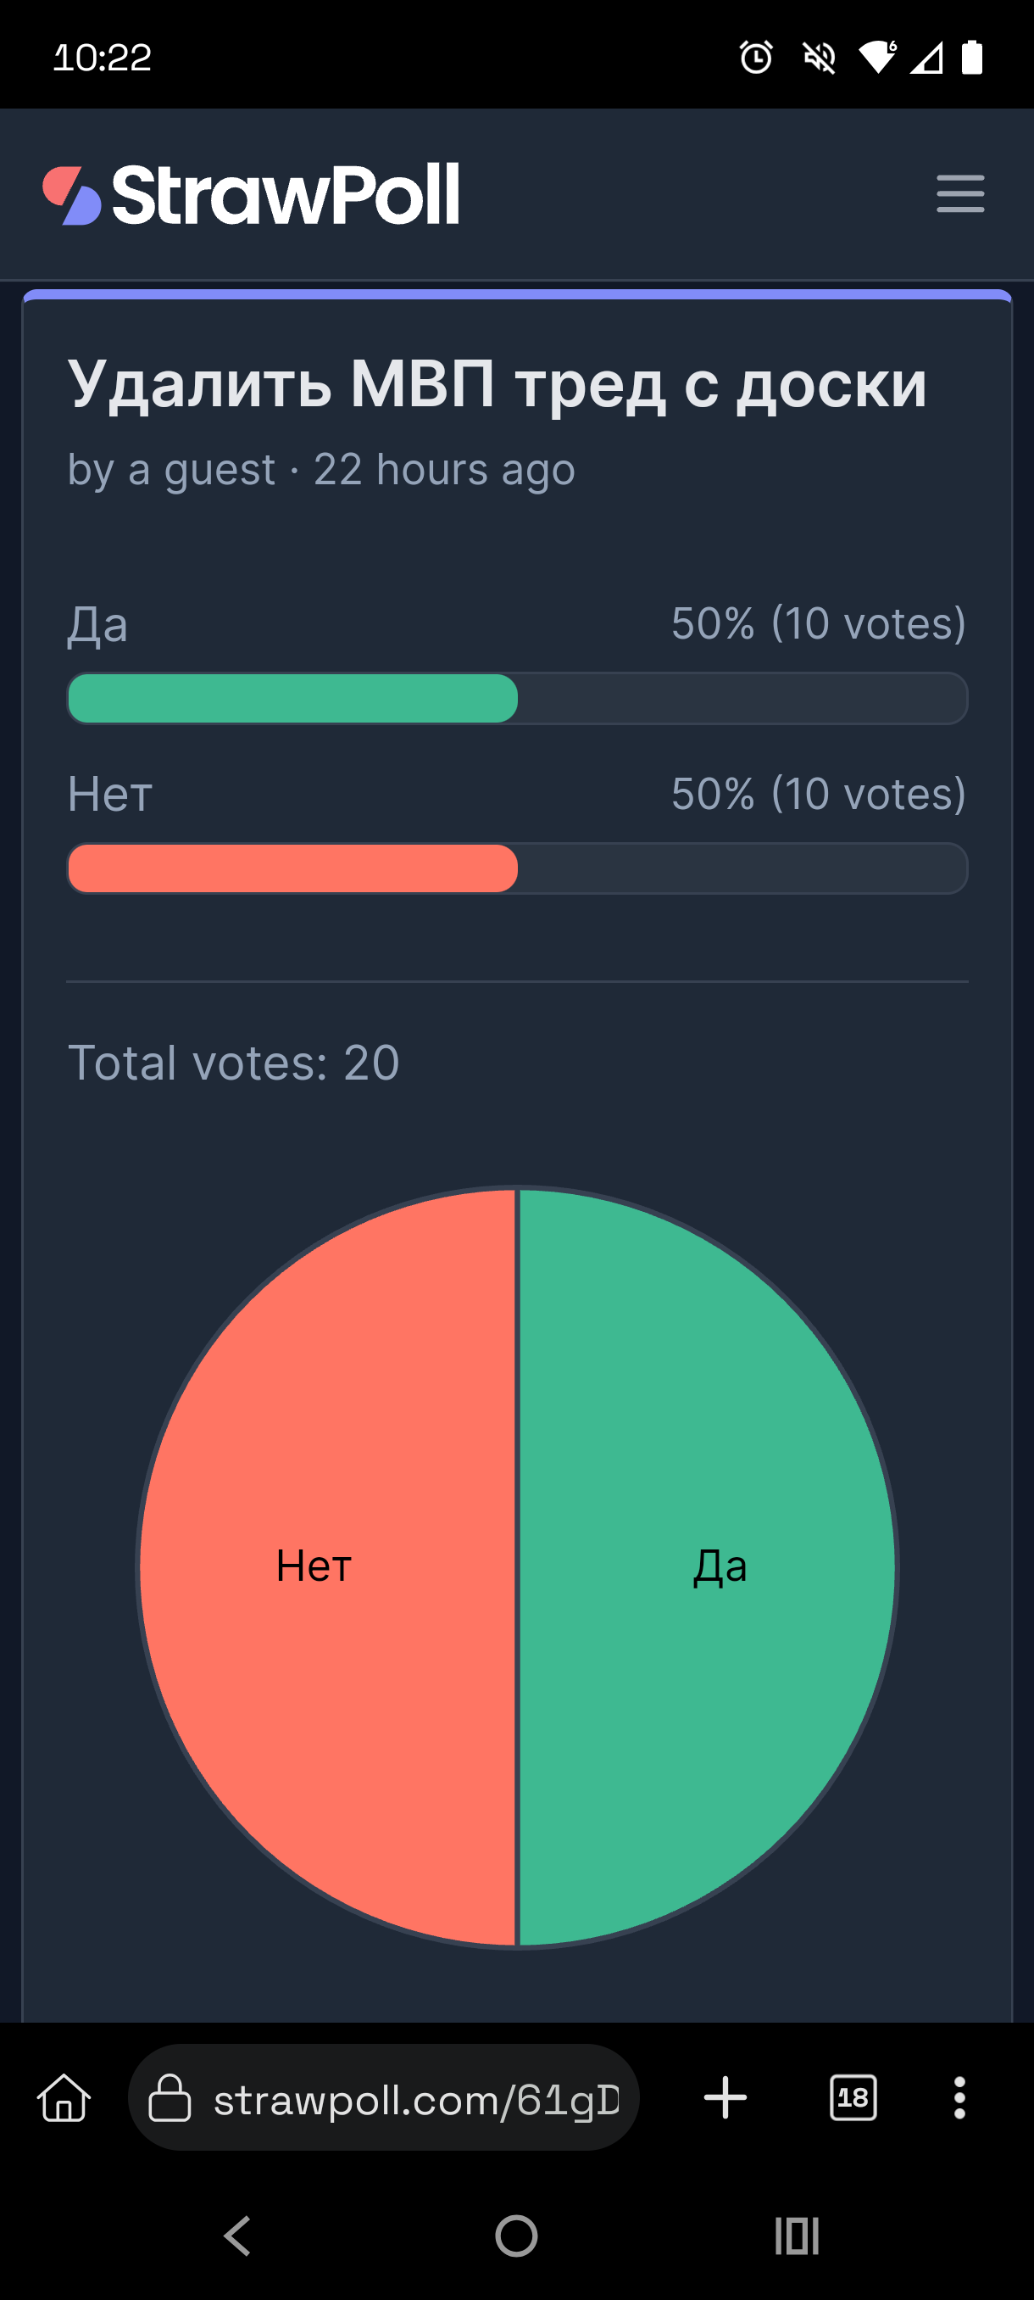Tap the battery icon in status bar
The height and width of the screenshot is (2300, 1034).
[x=971, y=57]
